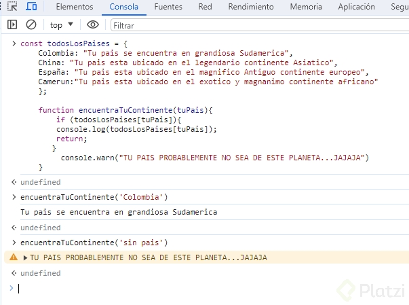Image resolution: width=409 pixels, height=305 pixels.
Task: Open the 'top' JavaScript context dropdown
Action: pyautogui.click(x=62, y=25)
